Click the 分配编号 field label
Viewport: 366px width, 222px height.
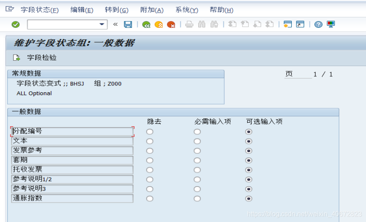(73, 131)
